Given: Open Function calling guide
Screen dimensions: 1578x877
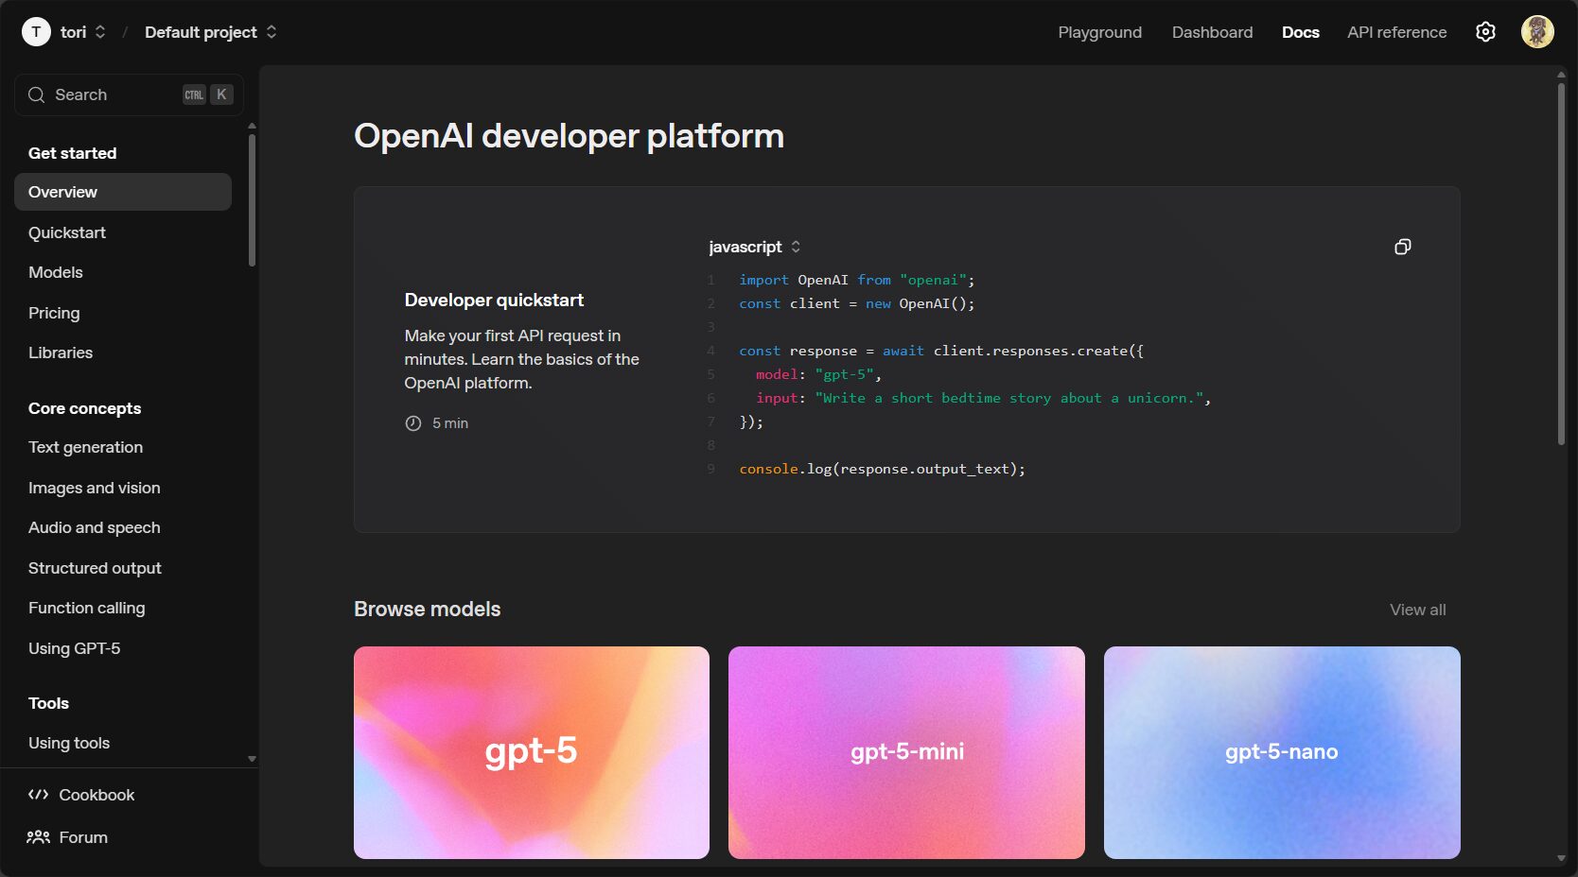Looking at the screenshot, I should coord(87,608).
